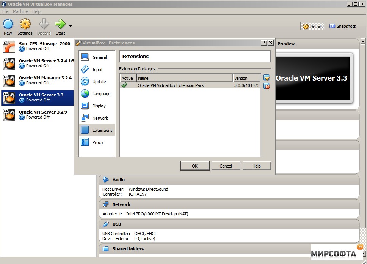This screenshot has width=367, height=264.
Task: Open the Input preferences page
Action: 97,70
